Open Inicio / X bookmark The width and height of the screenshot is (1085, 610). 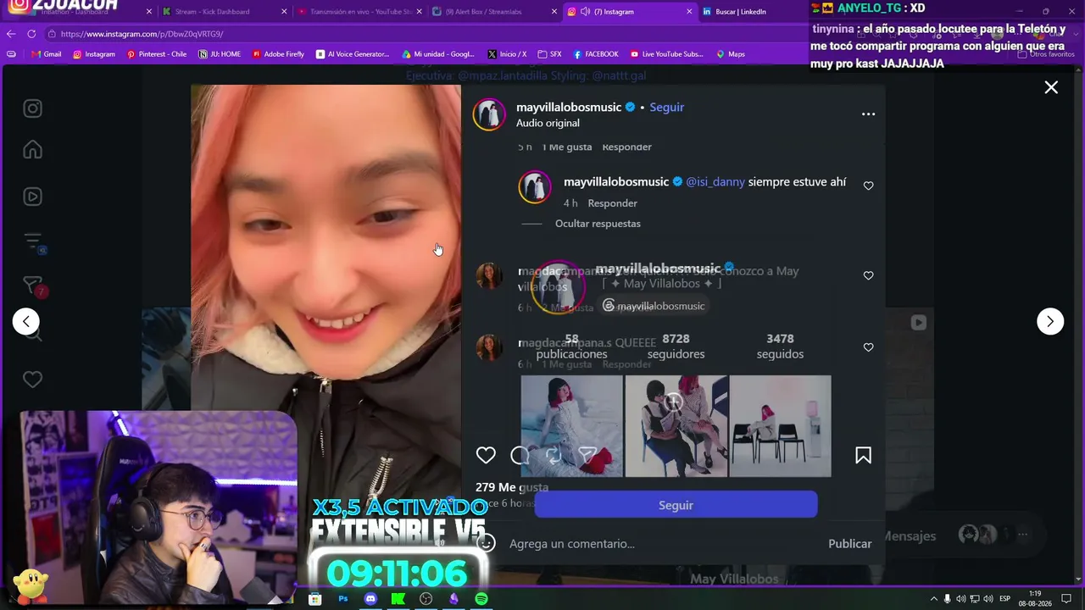pos(507,54)
